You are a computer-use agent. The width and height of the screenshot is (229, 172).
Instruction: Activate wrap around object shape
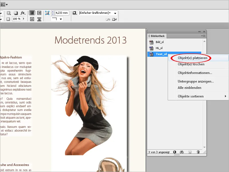point(32,19)
